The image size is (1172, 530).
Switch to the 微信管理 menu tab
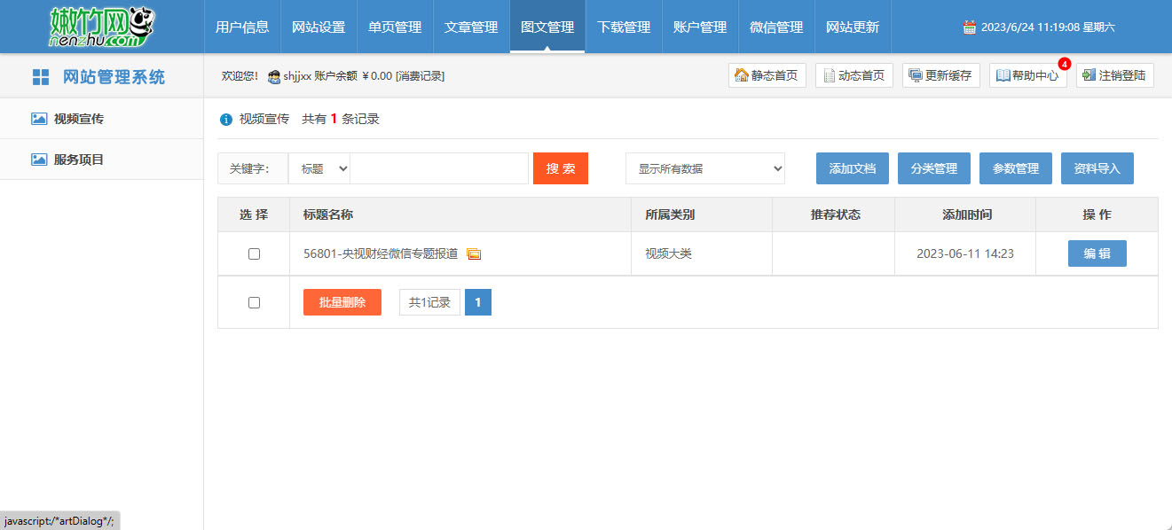[776, 27]
